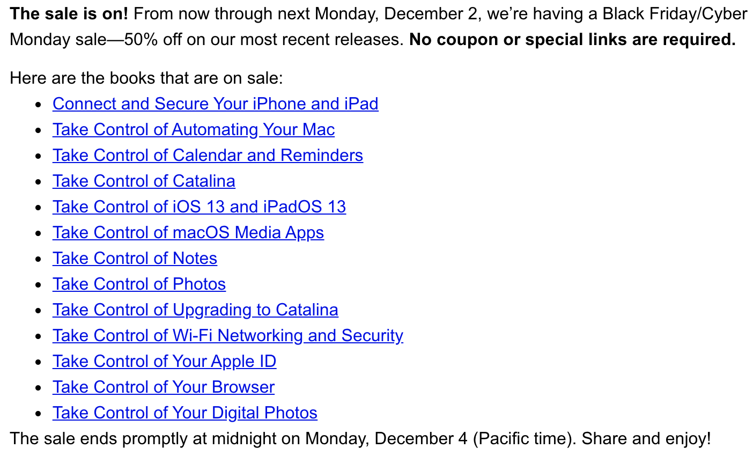Open Wi-Fi Networking and Security book link
This screenshot has height=456, width=753.
click(228, 335)
